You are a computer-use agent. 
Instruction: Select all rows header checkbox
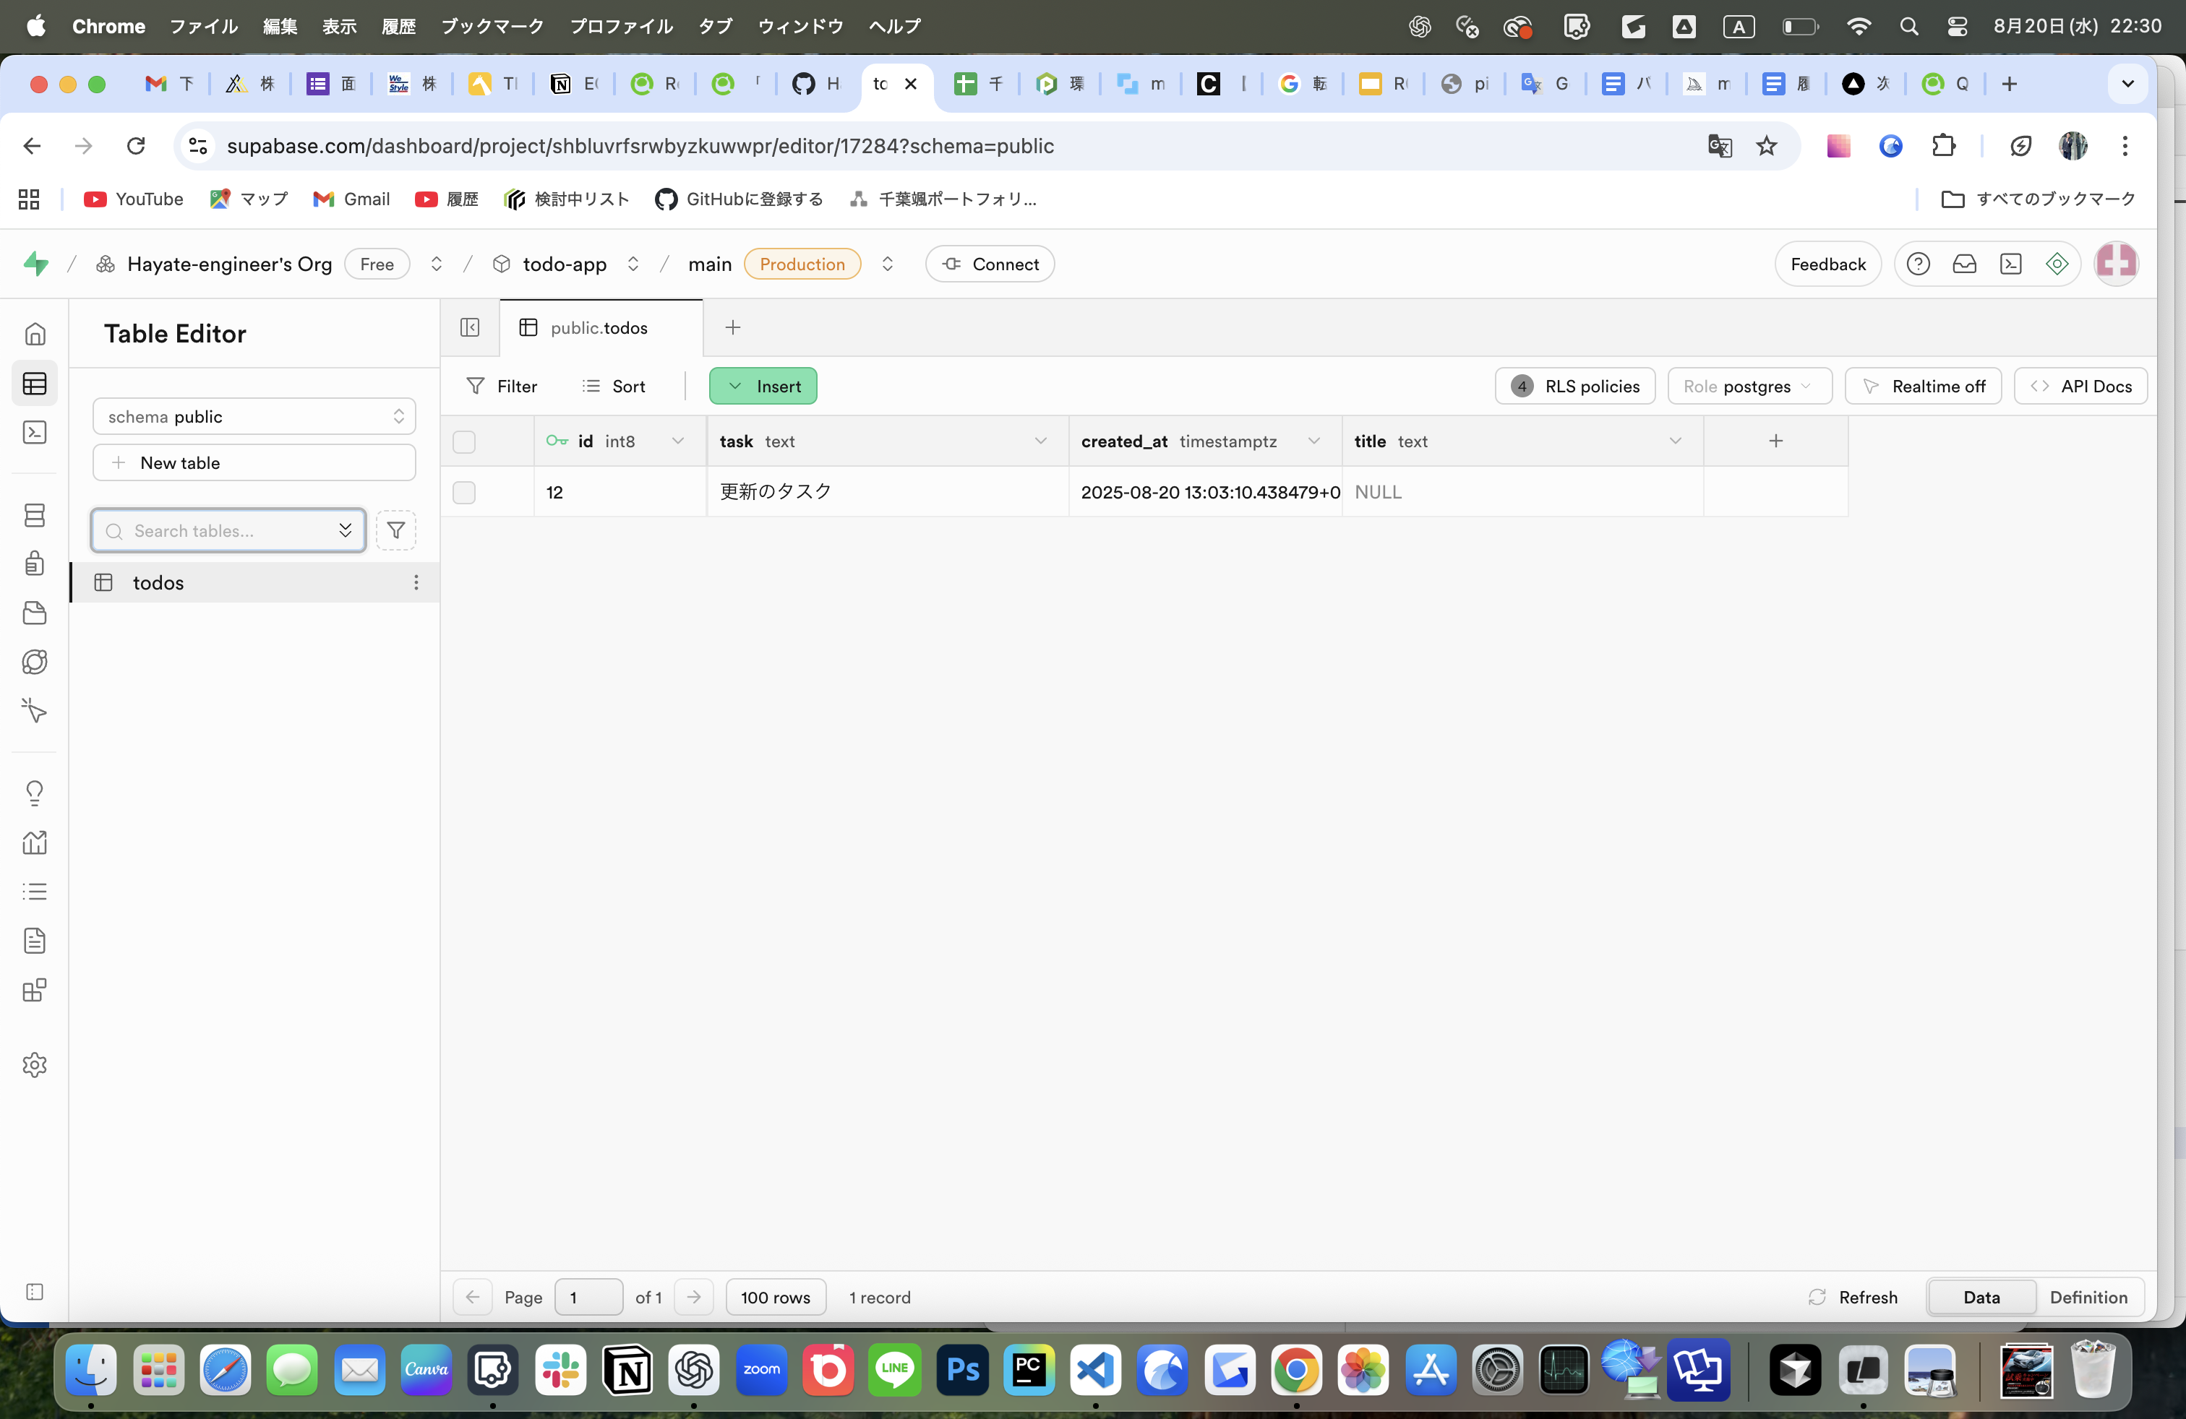[464, 441]
